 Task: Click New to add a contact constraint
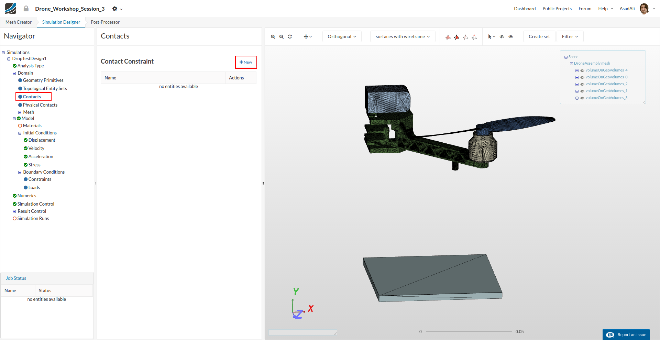[246, 62]
